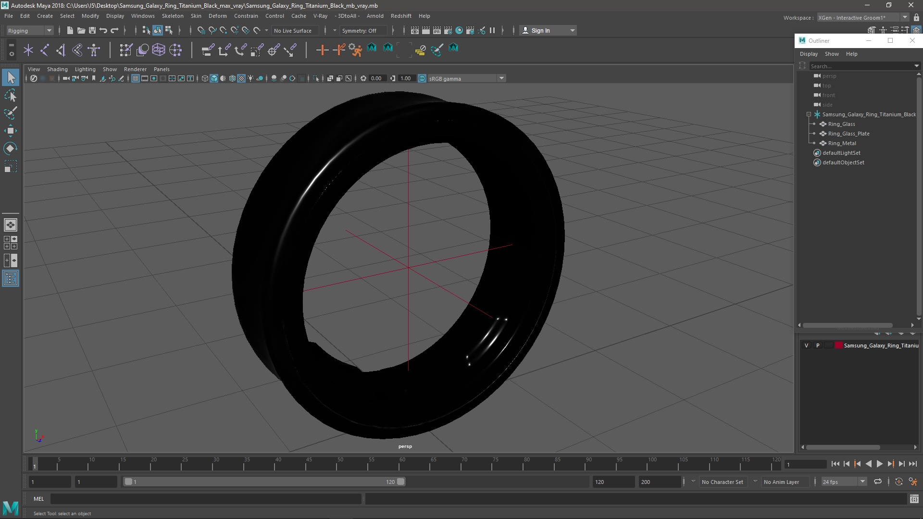923x519 pixels.
Task: Collapse the Samsung_Galaxy_Ring_Titanium_Black group
Action: 809,114
